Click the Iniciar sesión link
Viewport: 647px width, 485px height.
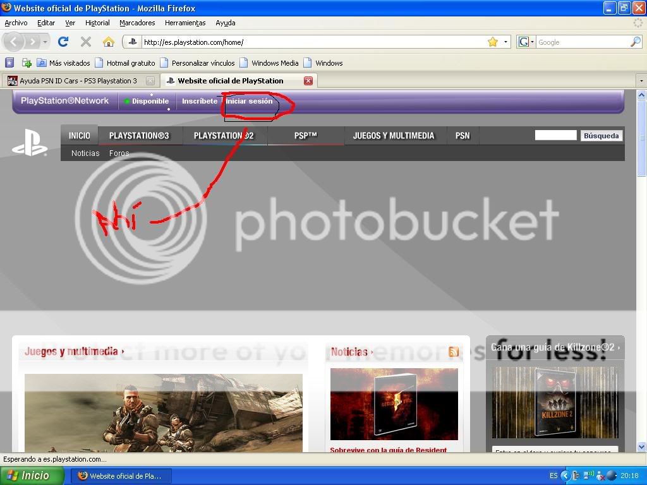(250, 101)
